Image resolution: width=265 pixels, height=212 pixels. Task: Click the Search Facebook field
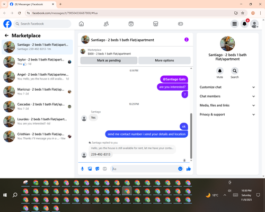42,24
